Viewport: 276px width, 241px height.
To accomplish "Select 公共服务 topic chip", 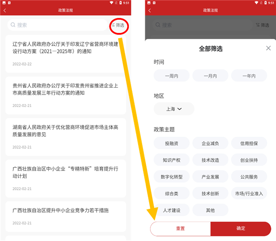I will coord(249,177).
